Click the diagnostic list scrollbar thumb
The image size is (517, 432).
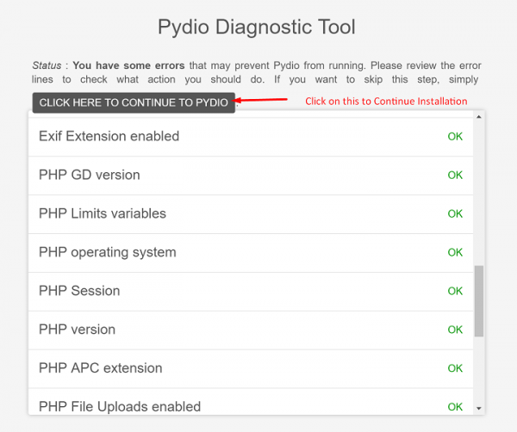pos(479,300)
